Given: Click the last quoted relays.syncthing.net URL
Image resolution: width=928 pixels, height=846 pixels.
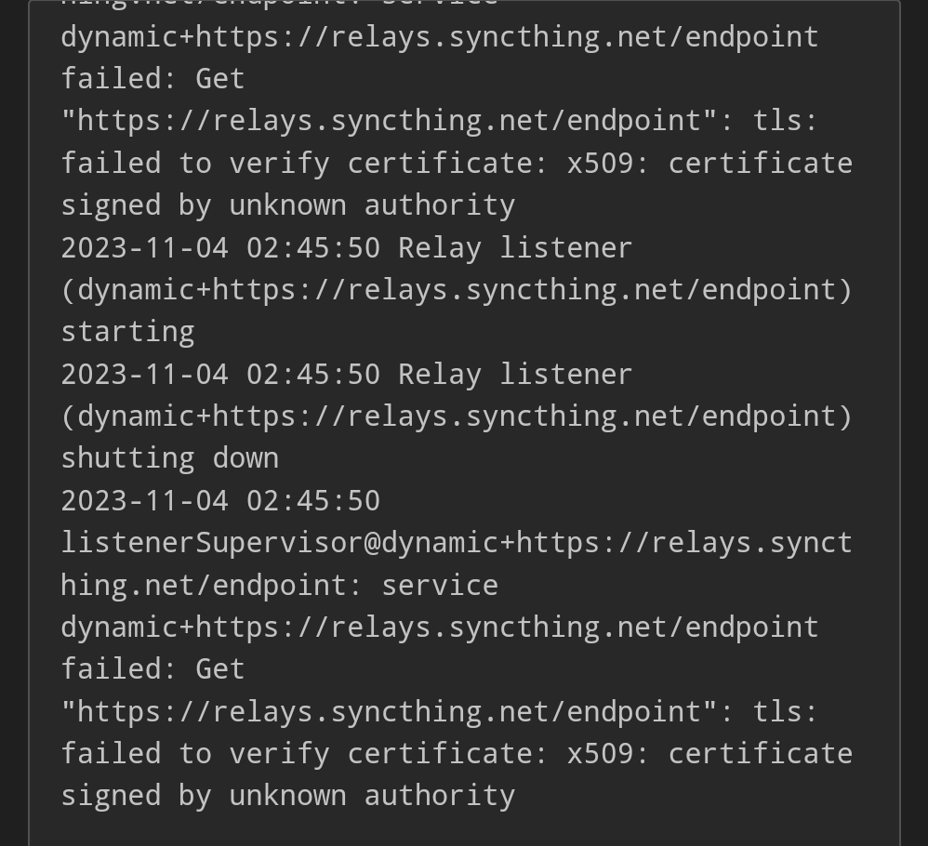Looking at the screenshot, I should [389, 711].
